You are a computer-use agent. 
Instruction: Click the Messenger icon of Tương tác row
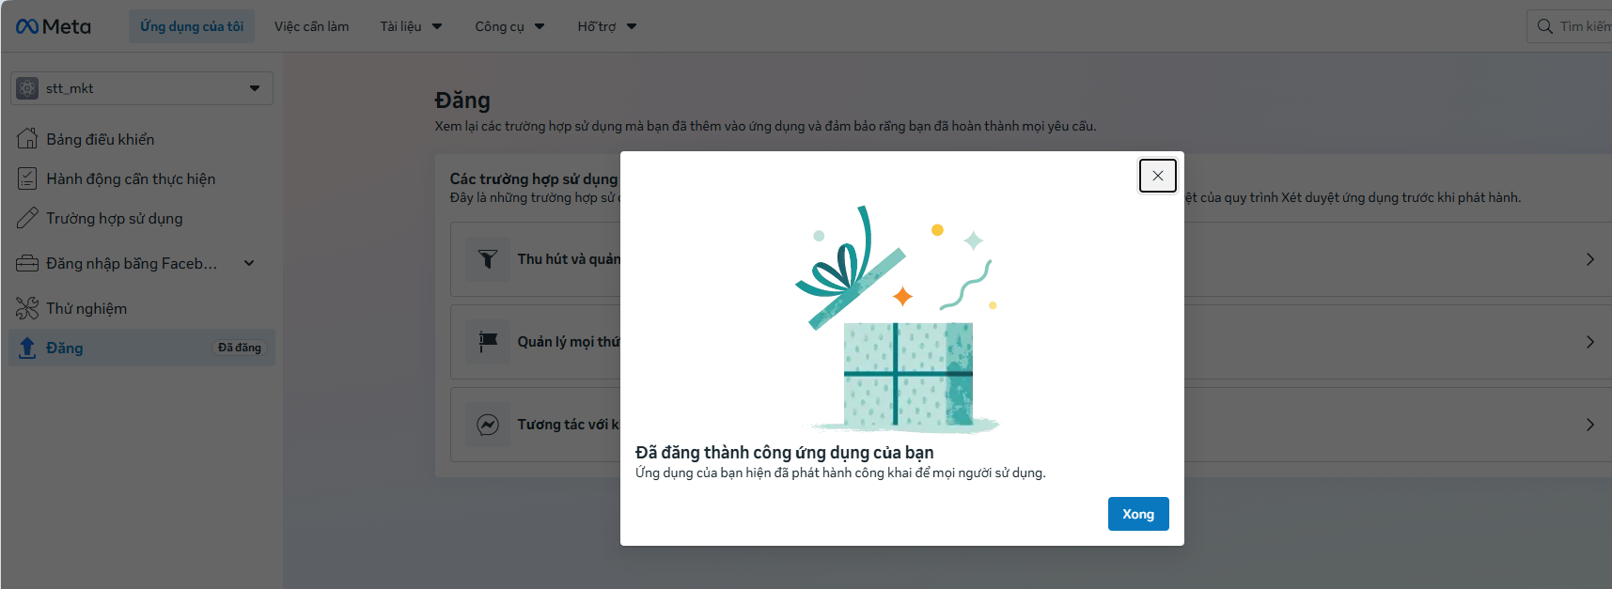coord(488,425)
